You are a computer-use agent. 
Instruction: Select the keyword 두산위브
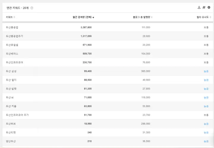coord(11,124)
